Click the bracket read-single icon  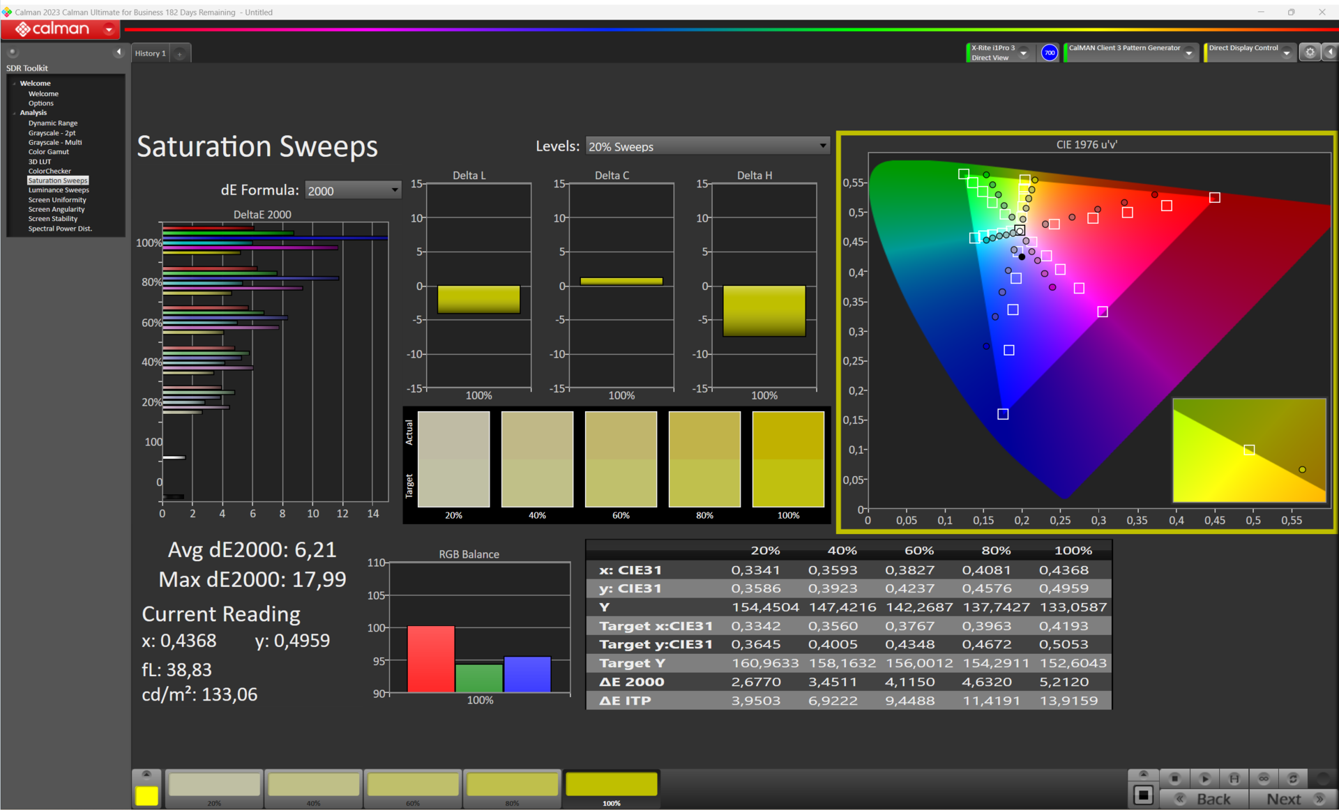click(x=1234, y=778)
